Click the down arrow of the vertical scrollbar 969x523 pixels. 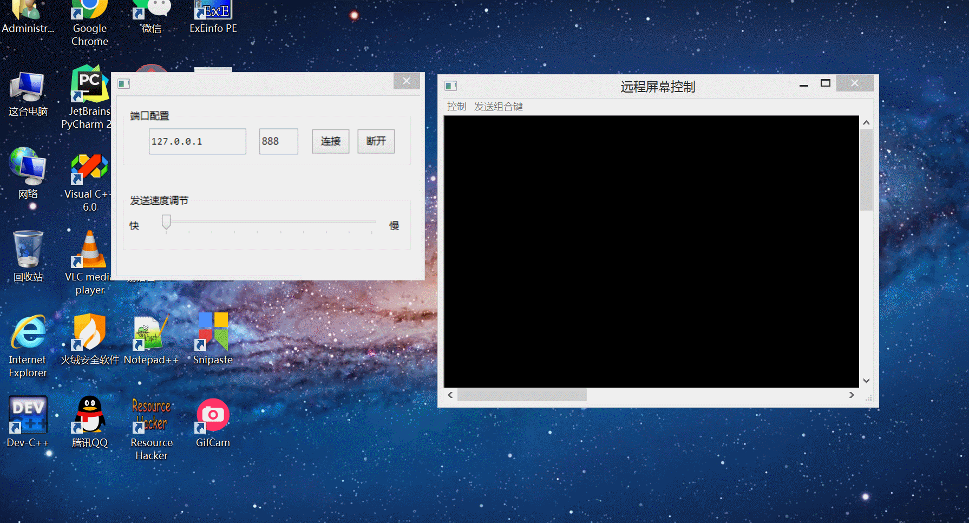tap(866, 381)
